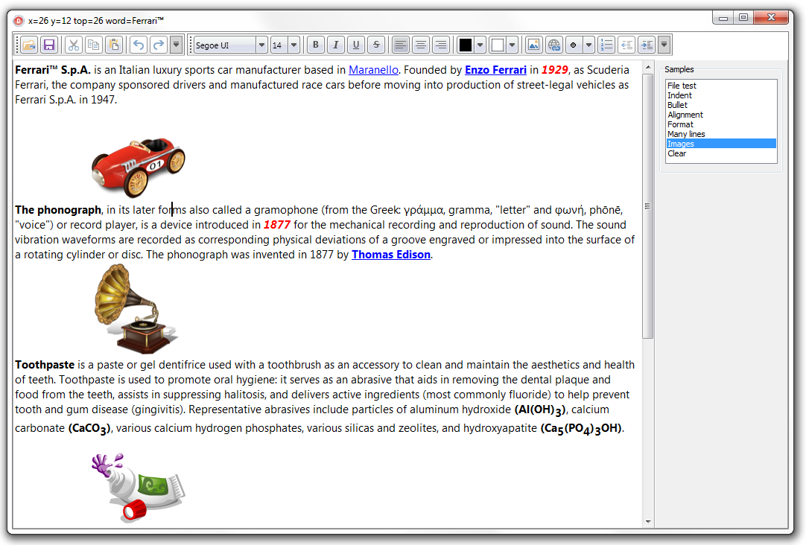Open the Thomas Edison link

(x=390, y=255)
